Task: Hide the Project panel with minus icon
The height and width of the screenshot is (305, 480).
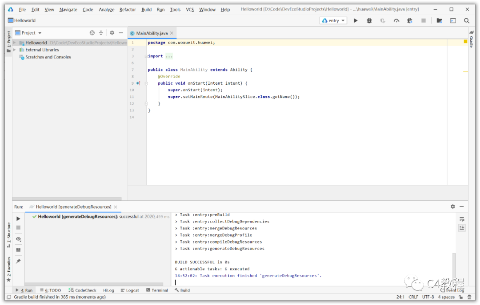Action: coord(121,33)
